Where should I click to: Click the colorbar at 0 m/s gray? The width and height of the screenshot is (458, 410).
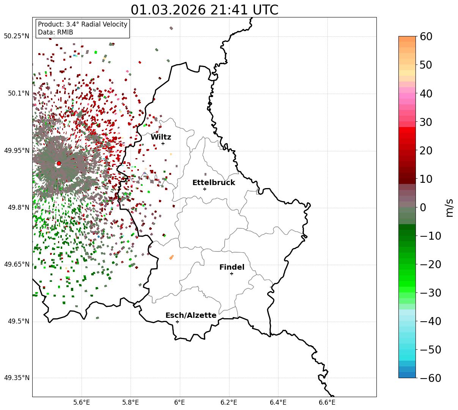[407, 207]
